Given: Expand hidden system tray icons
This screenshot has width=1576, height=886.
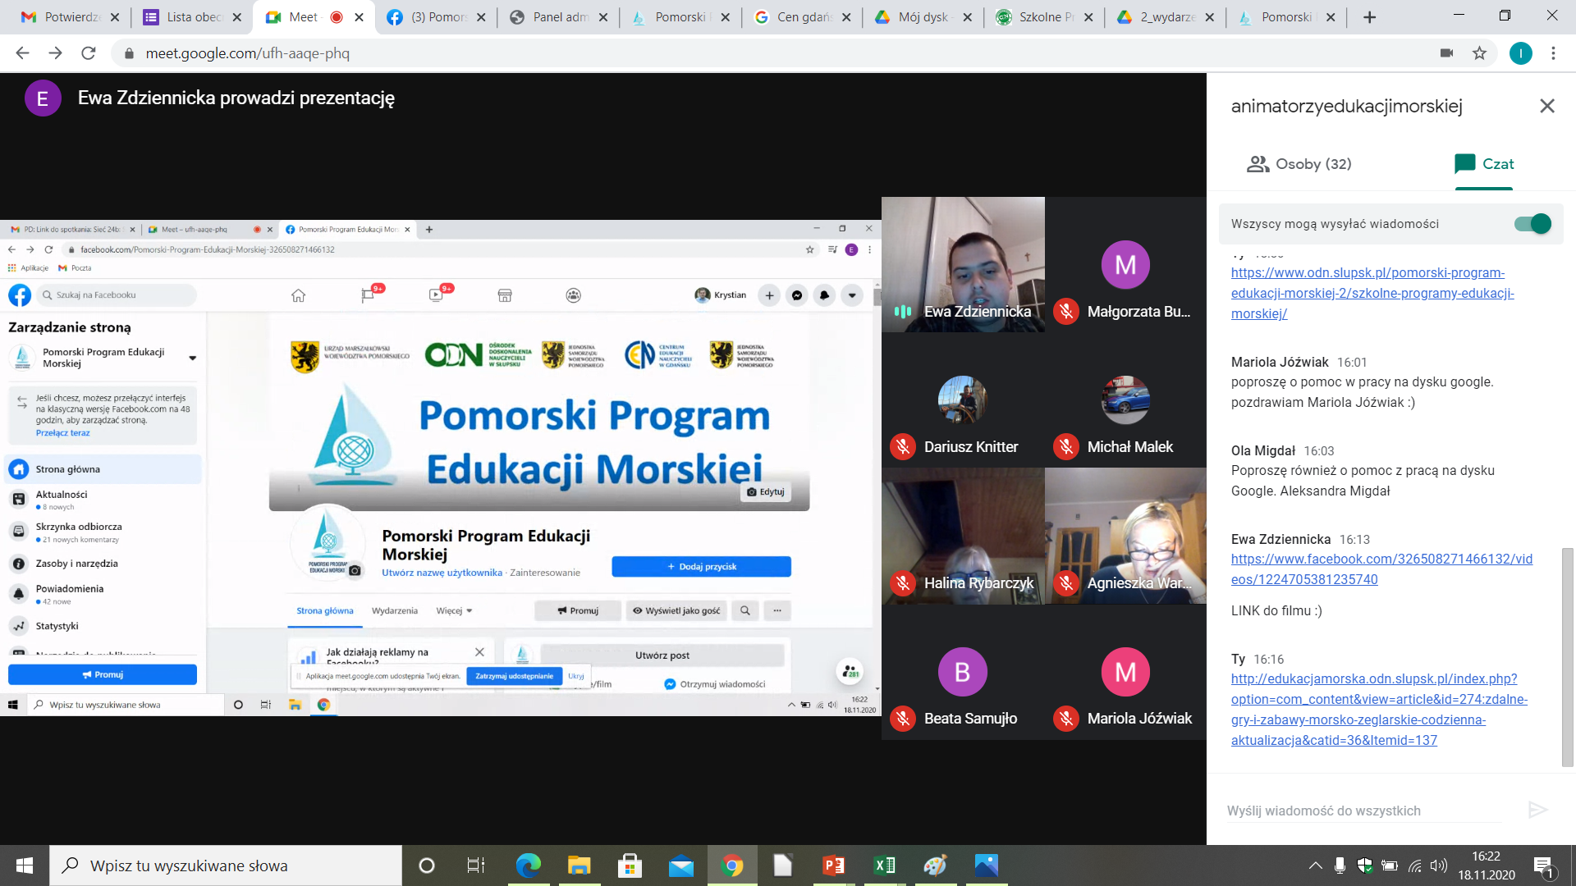Looking at the screenshot, I should tap(1315, 865).
